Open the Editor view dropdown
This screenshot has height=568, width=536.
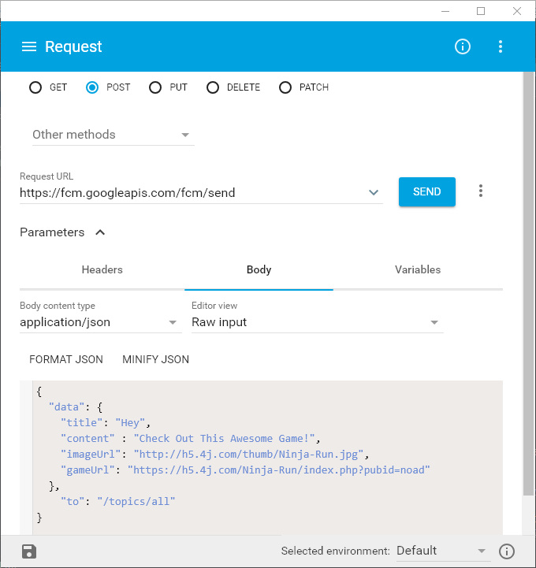(x=317, y=322)
